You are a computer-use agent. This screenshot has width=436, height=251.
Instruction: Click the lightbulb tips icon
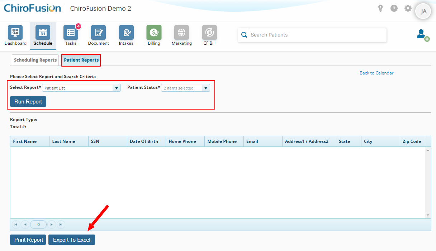pyautogui.click(x=381, y=8)
